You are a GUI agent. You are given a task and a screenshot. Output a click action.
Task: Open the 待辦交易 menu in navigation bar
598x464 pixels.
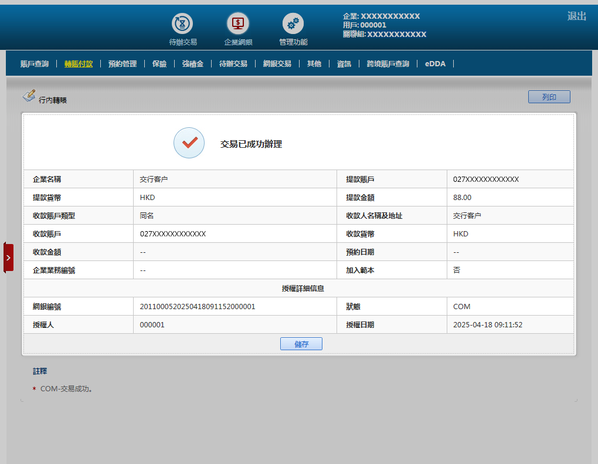click(233, 64)
